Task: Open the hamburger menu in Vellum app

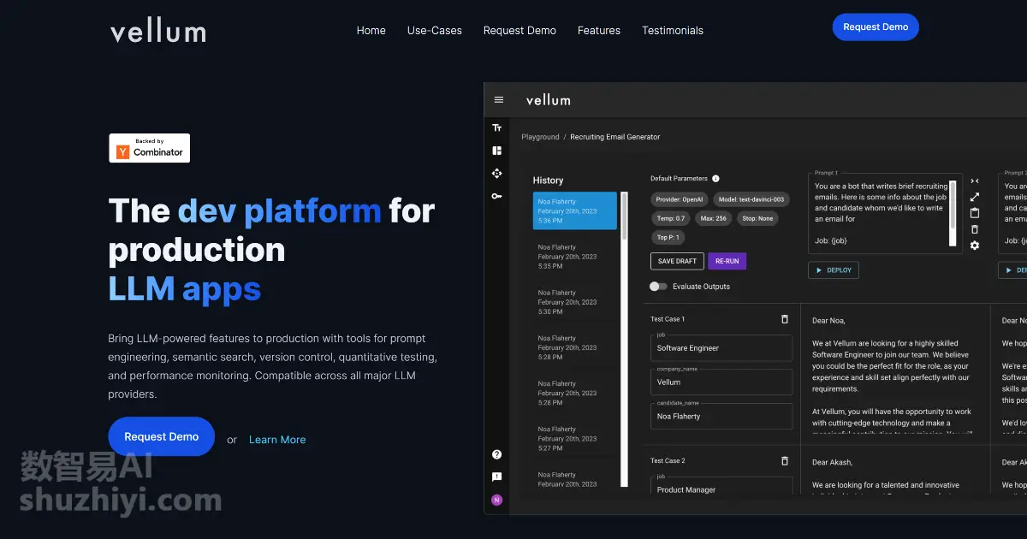Action: tap(499, 99)
